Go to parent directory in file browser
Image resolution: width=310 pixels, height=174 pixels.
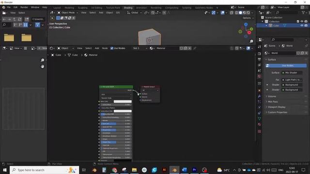point(15,19)
